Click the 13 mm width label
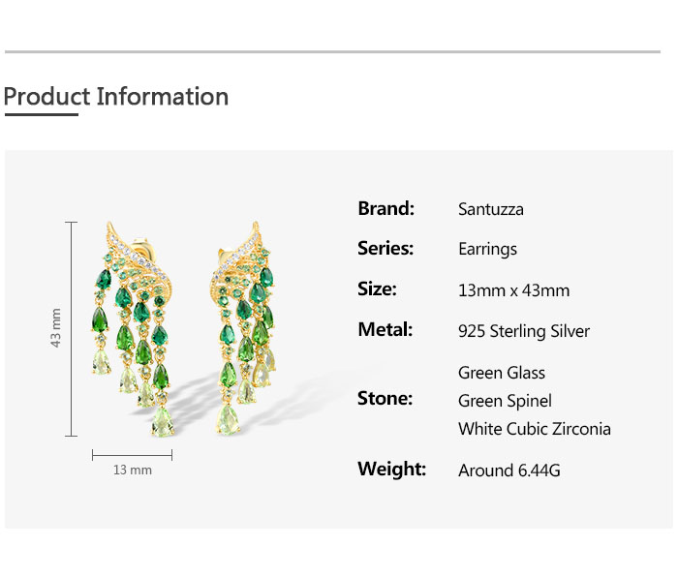The width and height of the screenshot is (678, 577). 133,471
